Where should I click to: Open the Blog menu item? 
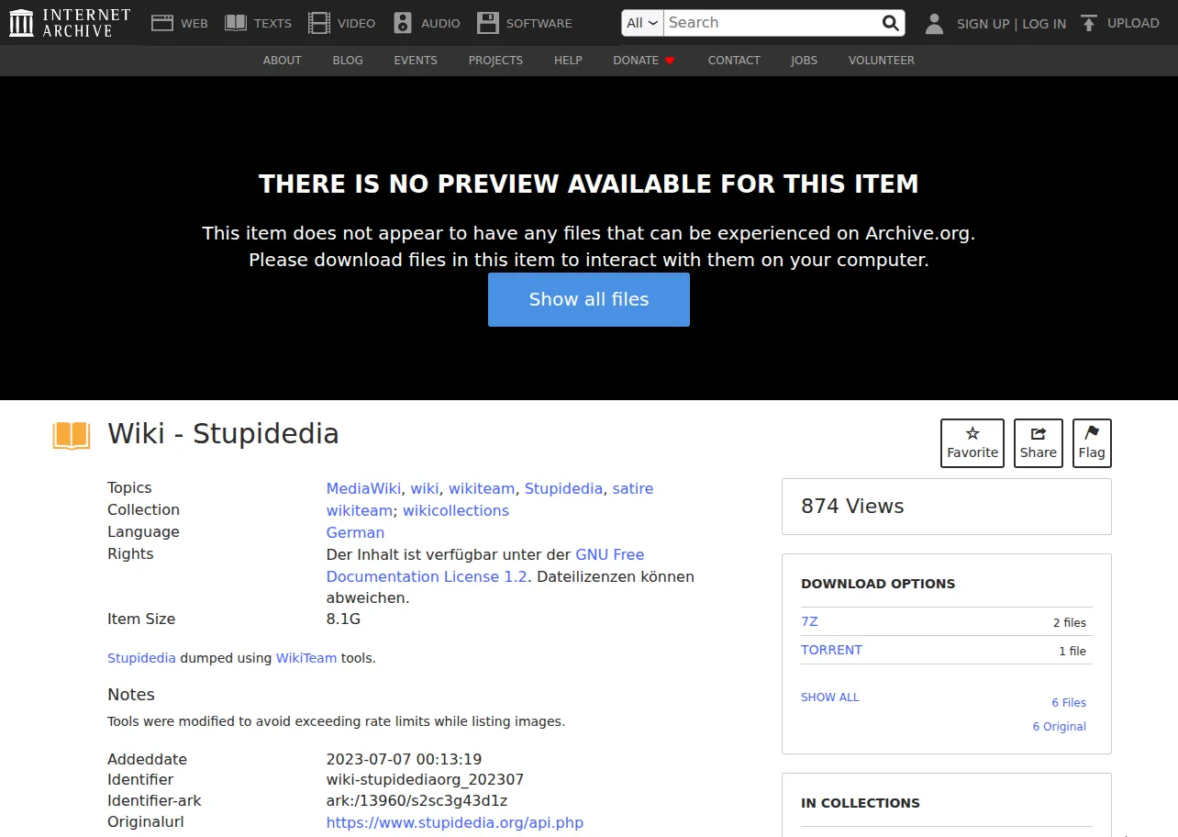[x=348, y=61]
